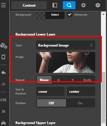The width and height of the screenshot is (107, 126).
Task: Open the layout panel icon
Action: (x=55, y=5)
